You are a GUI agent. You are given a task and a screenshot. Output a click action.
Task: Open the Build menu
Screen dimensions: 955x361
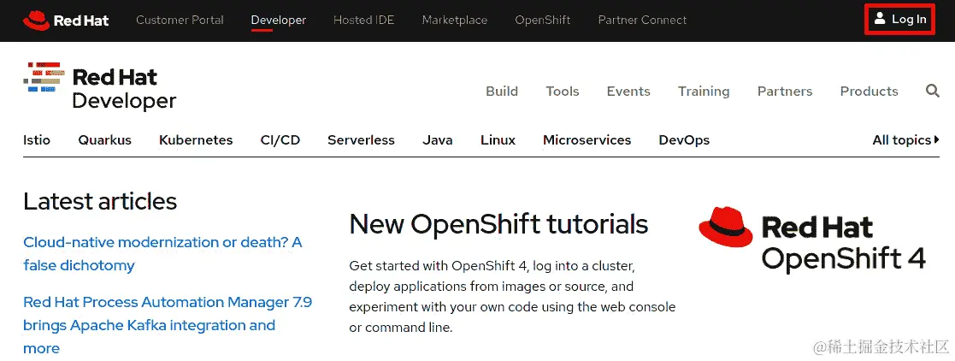click(502, 92)
